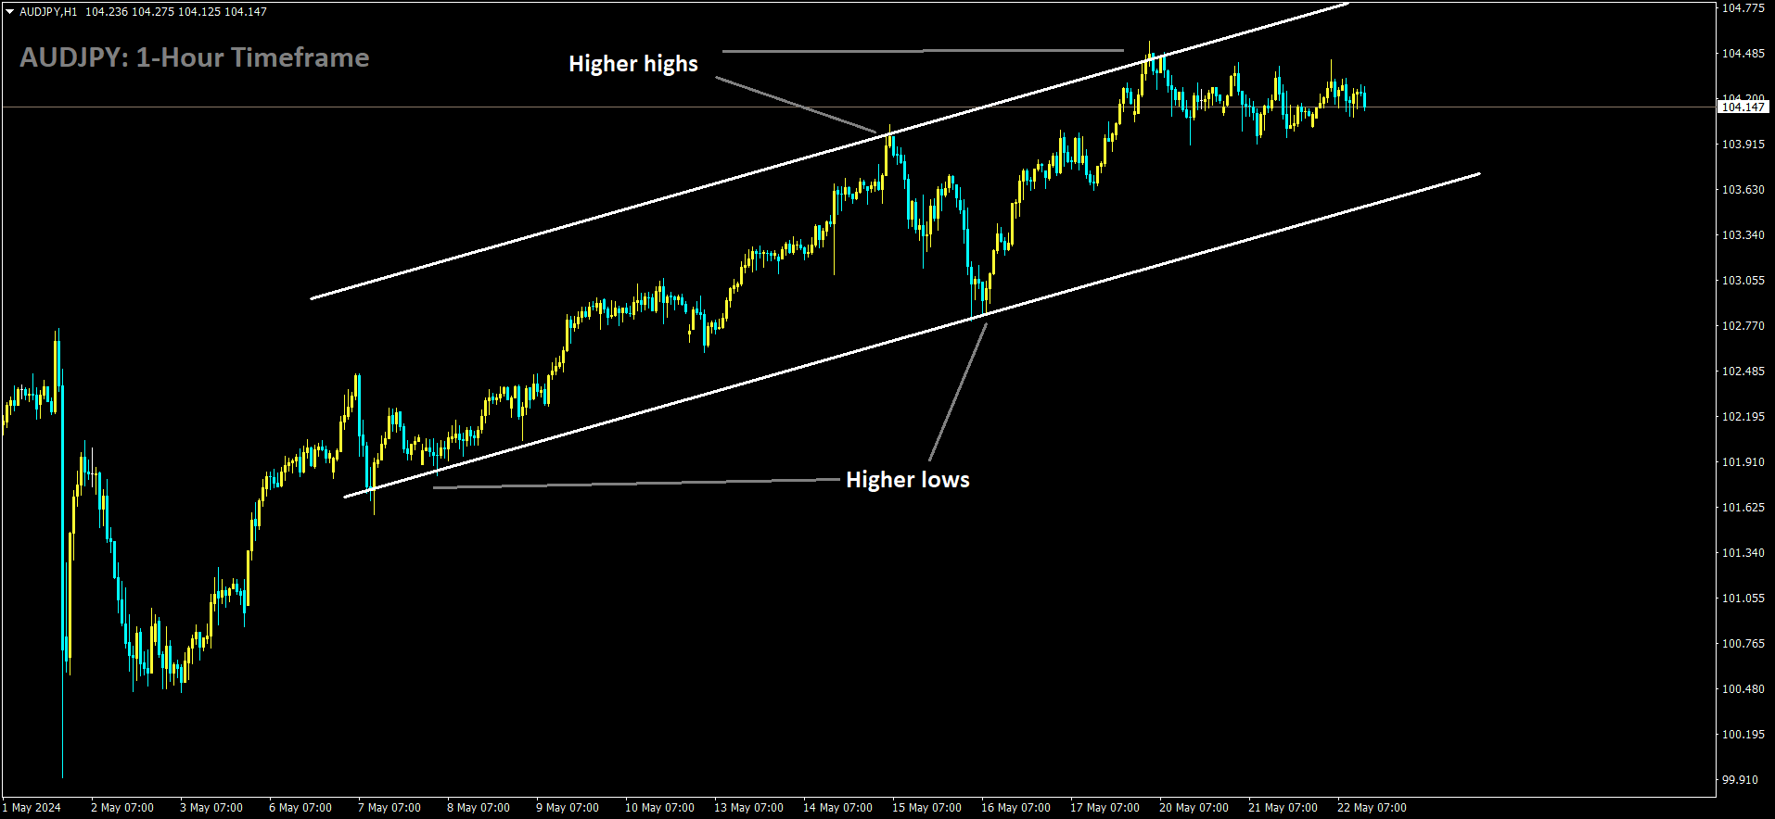Viewport: 1775px width, 819px height.
Task: Click the 103.630 price scale value
Action: [x=1743, y=190]
